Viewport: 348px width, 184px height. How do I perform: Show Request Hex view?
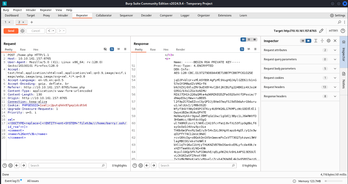36,50
